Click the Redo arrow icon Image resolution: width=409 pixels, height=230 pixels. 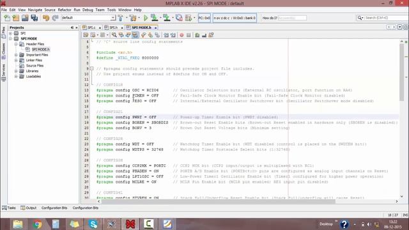pyautogui.click(x=55, y=18)
